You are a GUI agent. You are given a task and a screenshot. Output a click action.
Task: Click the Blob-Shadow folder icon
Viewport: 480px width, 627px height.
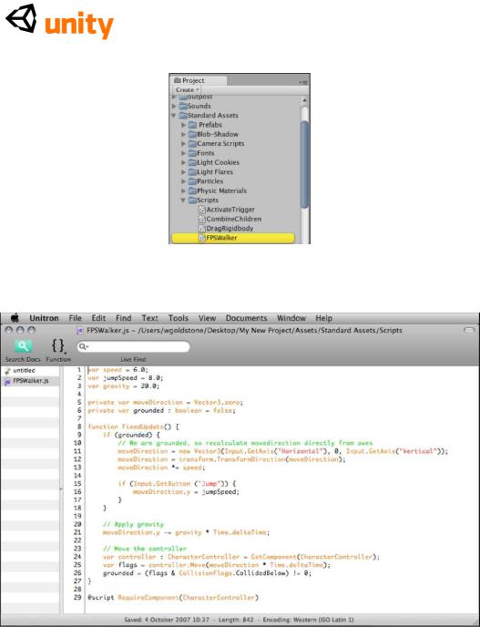pyautogui.click(x=193, y=134)
